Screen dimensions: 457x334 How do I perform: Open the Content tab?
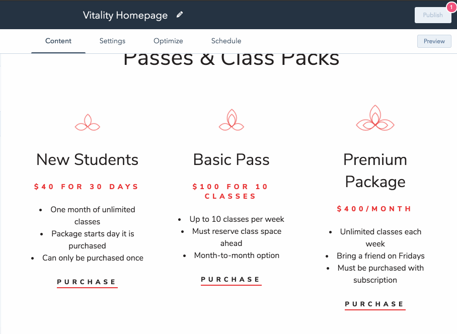click(58, 41)
